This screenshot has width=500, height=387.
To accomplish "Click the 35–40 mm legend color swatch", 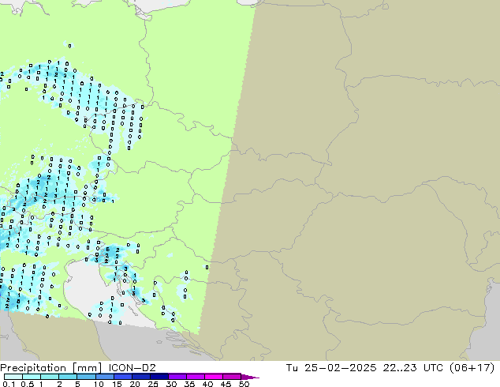I will coord(195,377).
